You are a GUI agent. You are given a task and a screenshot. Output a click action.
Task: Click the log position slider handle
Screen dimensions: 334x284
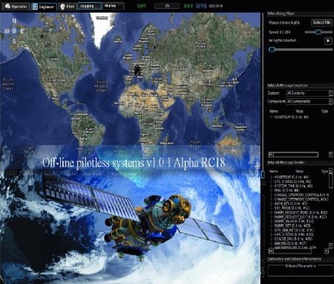coord(272,49)
